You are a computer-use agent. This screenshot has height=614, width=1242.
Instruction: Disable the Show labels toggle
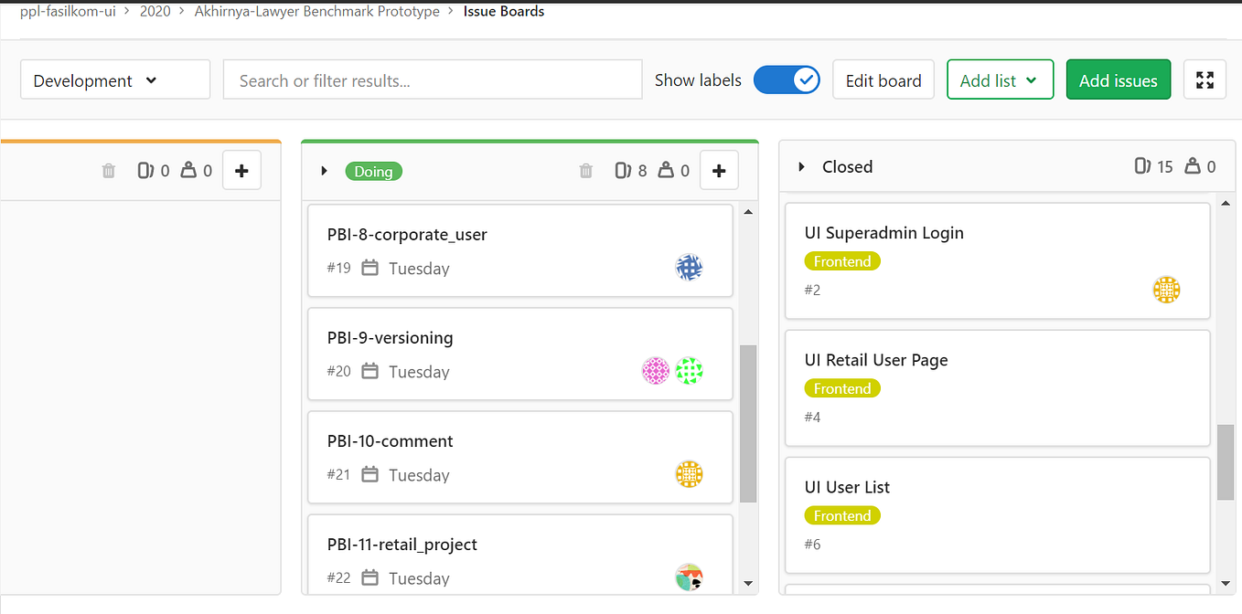tap(787, 79)
